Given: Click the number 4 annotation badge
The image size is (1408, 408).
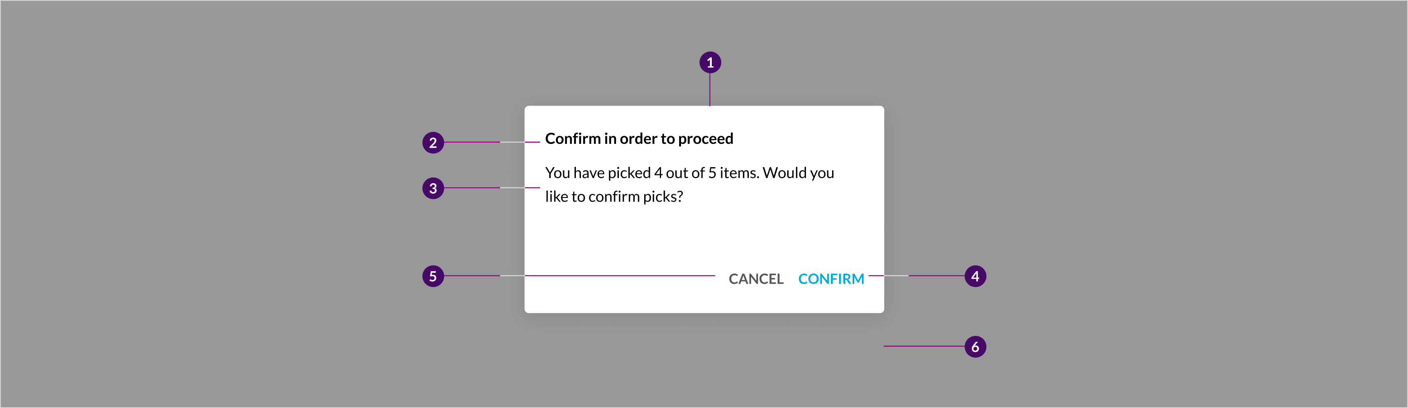Looking at the screenshot, I should [x=975, y=276].
